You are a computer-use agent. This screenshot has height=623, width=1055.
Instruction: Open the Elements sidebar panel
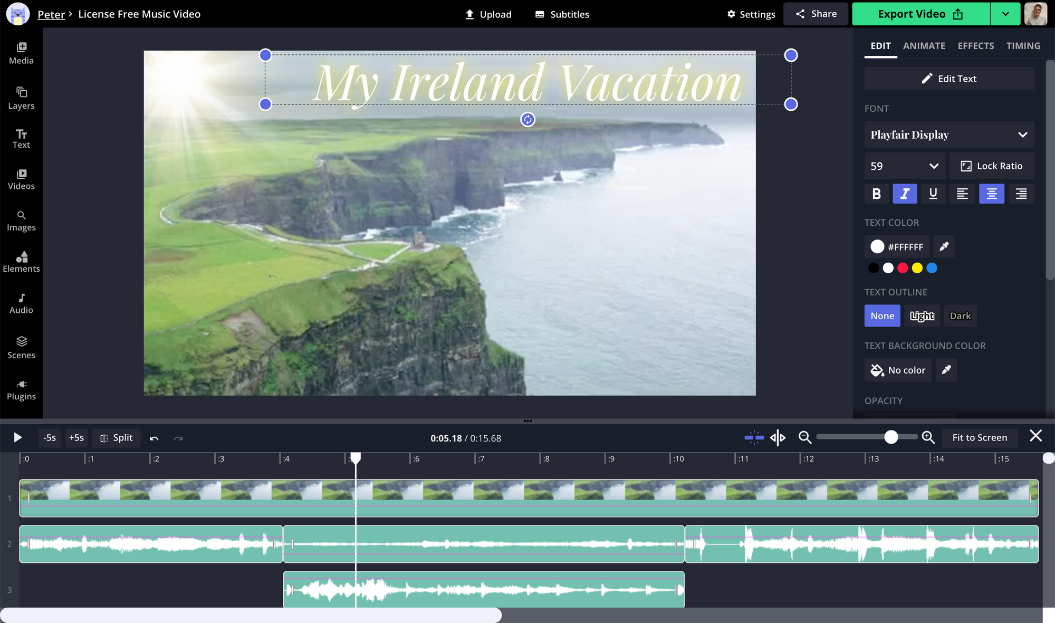21,262
